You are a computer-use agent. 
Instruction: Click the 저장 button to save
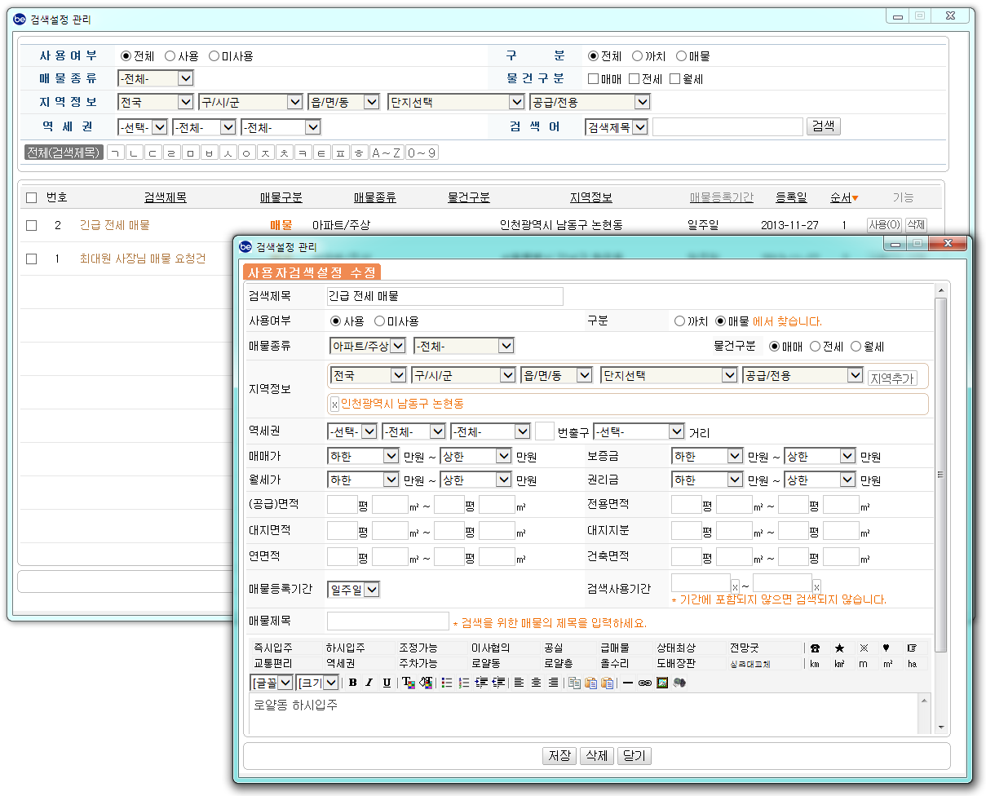[x=559, y=756]
